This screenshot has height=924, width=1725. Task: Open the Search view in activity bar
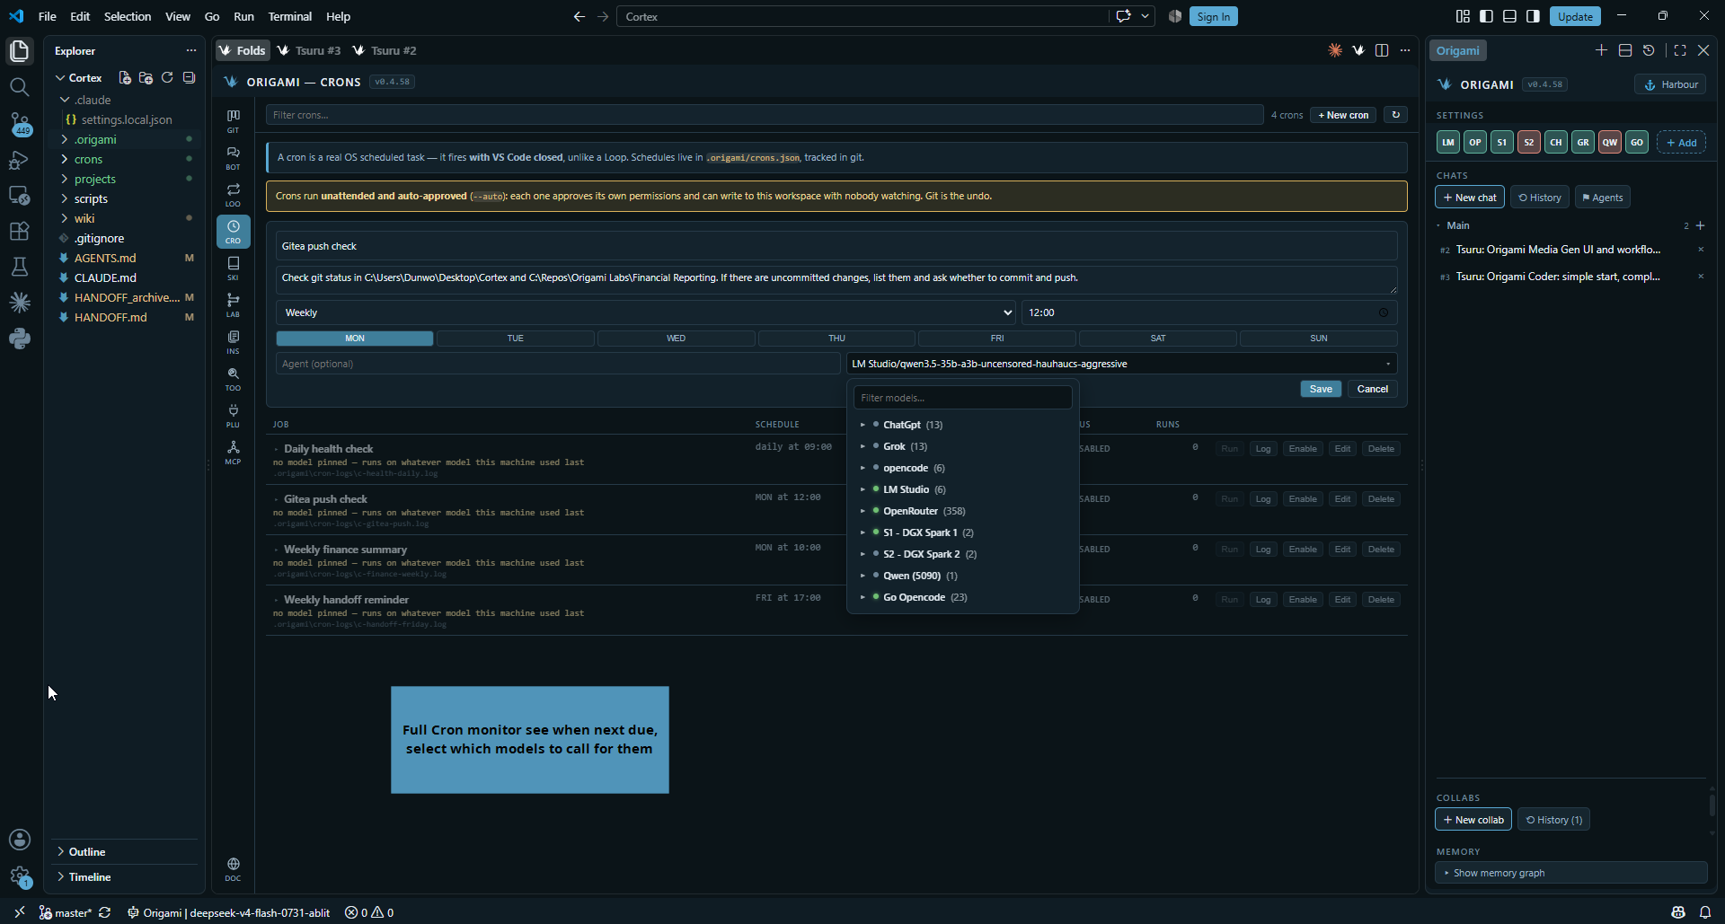click(19, 87)
